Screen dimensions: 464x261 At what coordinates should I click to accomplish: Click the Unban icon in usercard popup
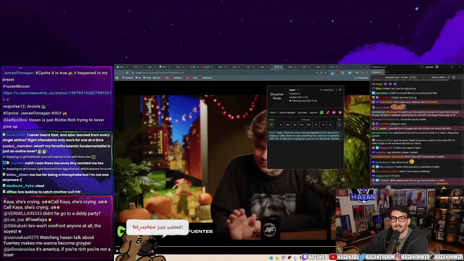[x=272, y=125]
